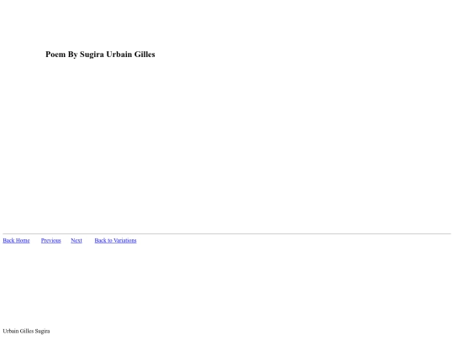Screen dimensions: 454x340
Task: Select the word Gilles in the heading
Action: point(145,55)
